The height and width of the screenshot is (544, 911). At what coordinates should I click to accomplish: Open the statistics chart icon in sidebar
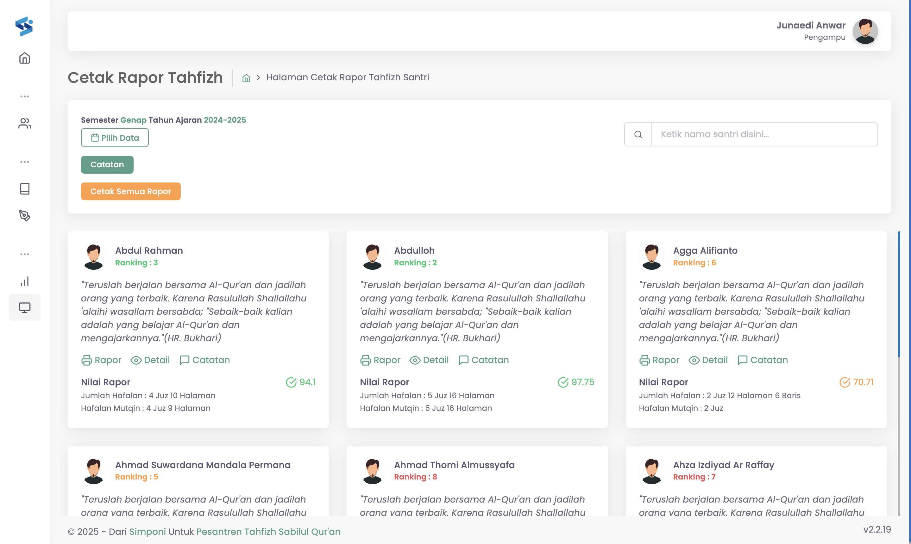(24, 281)
